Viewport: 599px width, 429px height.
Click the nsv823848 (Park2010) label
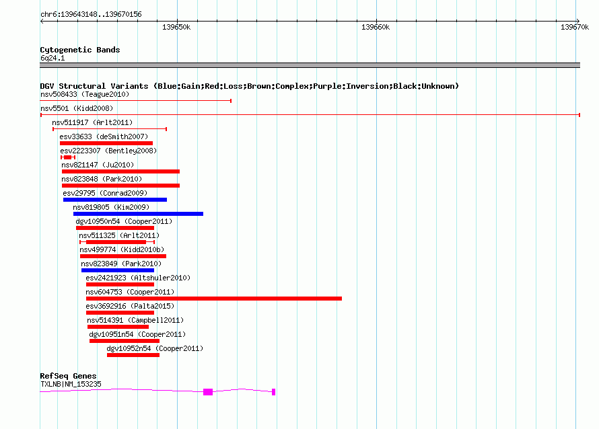pyautogui.click(x=102, y=179)
